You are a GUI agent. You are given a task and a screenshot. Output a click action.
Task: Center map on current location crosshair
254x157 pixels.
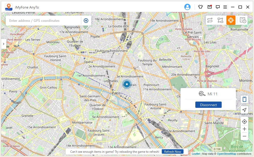click(x=244, y=122)
